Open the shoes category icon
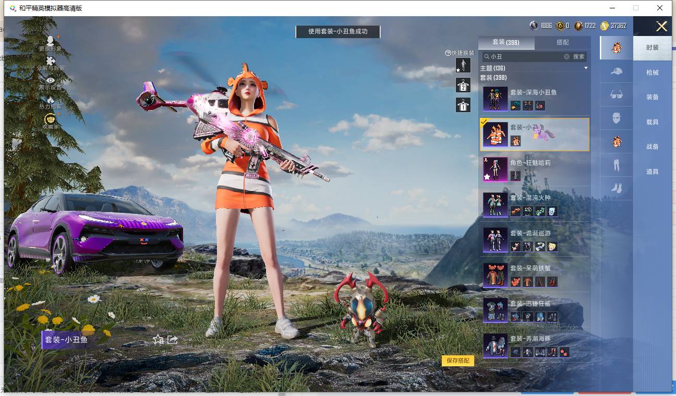Viewport: 676px width, 396px height. [617, 188]
